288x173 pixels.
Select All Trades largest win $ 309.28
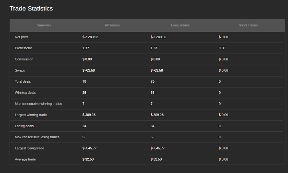pyautogui.click(x=89, y=115)
